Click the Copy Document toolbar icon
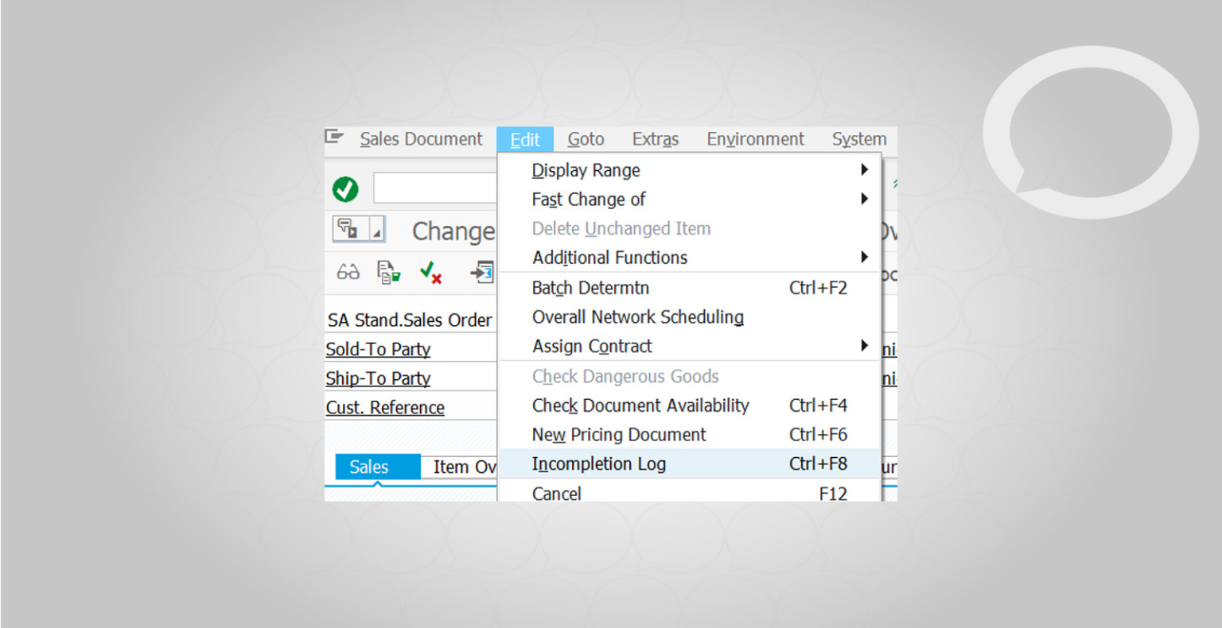 pyautogui.click(x=389, y=271)
